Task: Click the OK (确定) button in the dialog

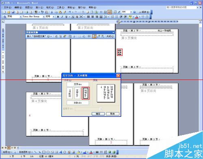Action: pos(98,114)
